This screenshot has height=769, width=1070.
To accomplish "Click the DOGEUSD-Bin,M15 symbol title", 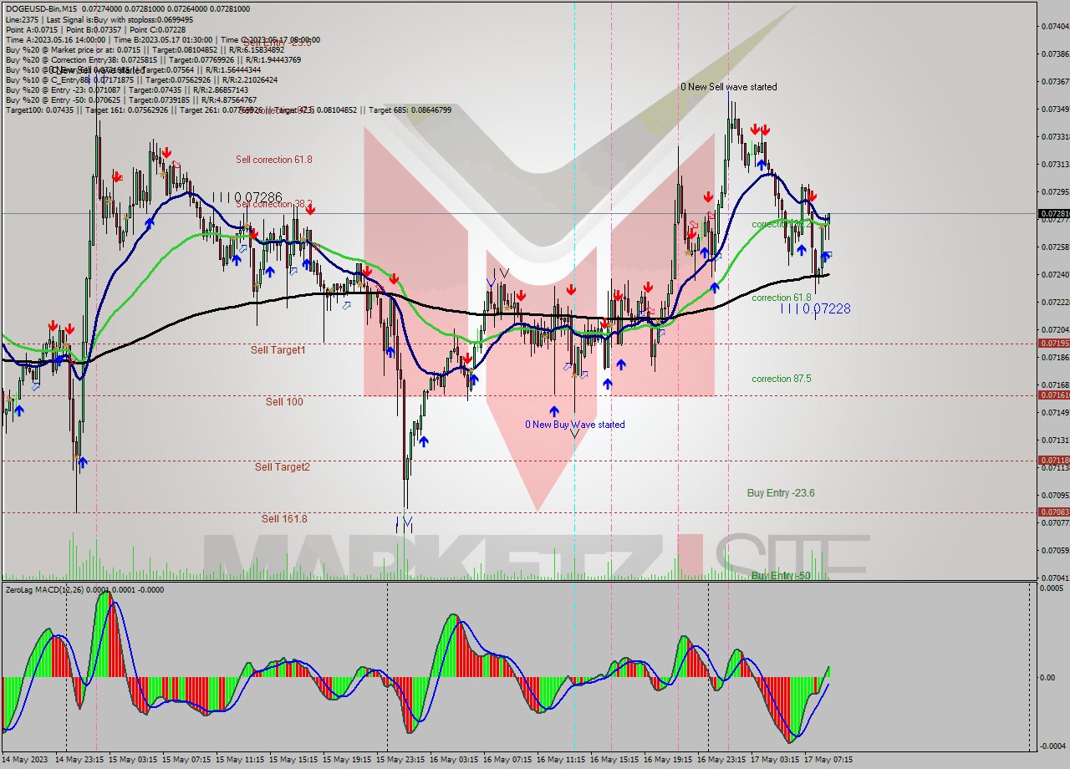I will (x=39, y=9).
